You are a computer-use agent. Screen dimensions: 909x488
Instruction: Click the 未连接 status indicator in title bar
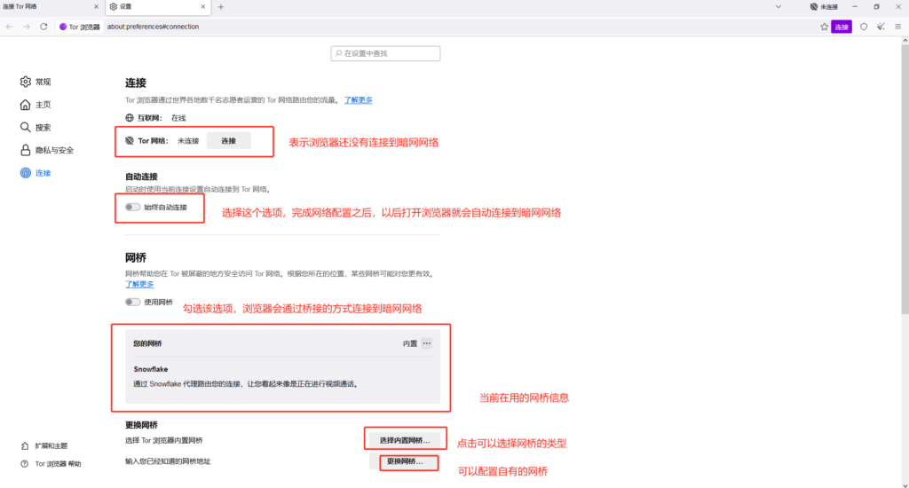coord(824,7)
